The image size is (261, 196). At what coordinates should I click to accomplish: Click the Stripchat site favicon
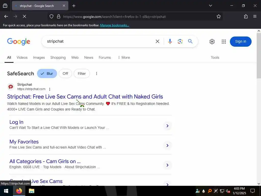11,87
